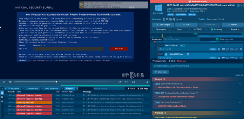Viewport: 244px width, 119px height.
Task: Open the Virlock tracker link
Action: coord(221,19)
